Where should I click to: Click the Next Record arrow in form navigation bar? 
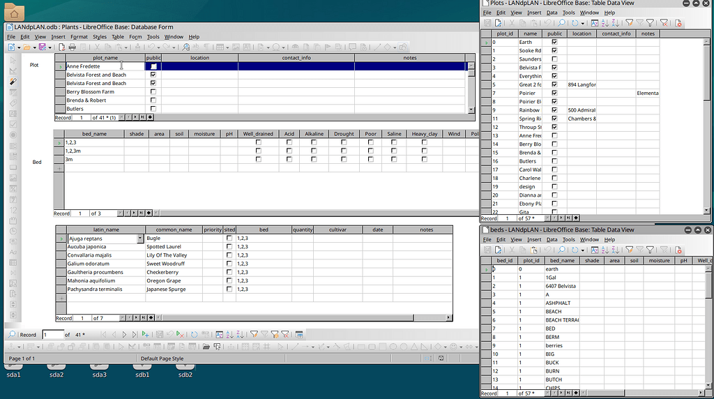[x=124, y=335]
